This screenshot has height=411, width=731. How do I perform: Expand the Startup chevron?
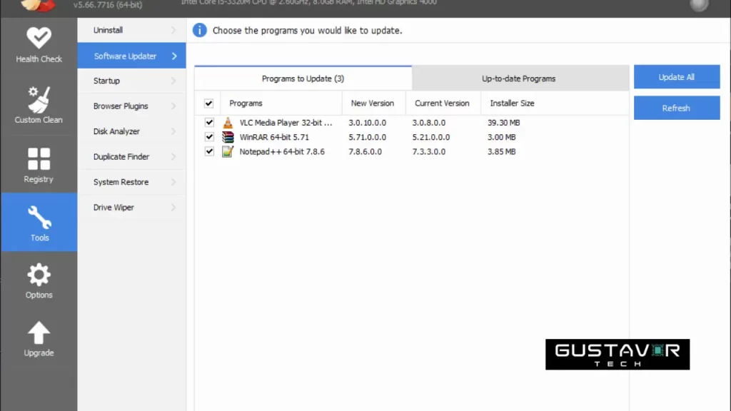pyautogui.click(x=173, y=81)
